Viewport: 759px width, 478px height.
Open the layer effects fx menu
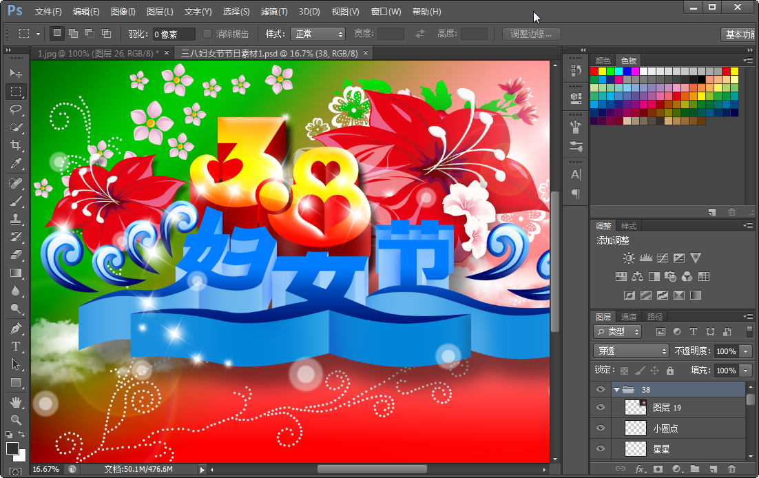coord(640,469)
